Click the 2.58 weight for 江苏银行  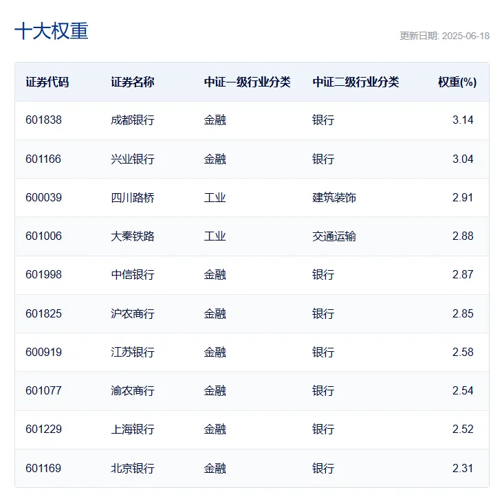pyautogui.click(x=463, y=353)
